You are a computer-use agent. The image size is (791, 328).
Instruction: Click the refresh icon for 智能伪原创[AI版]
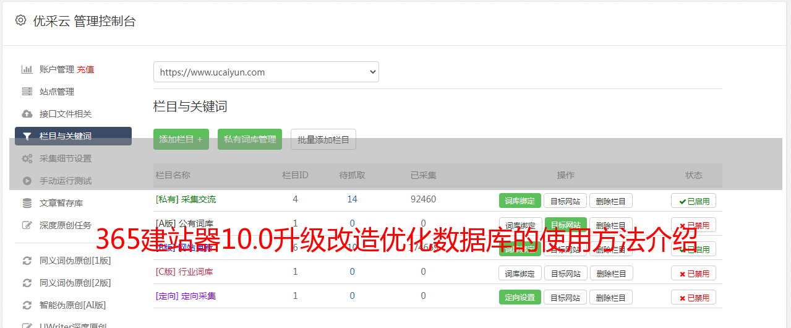pyautogui.click(x=27, y=305)
